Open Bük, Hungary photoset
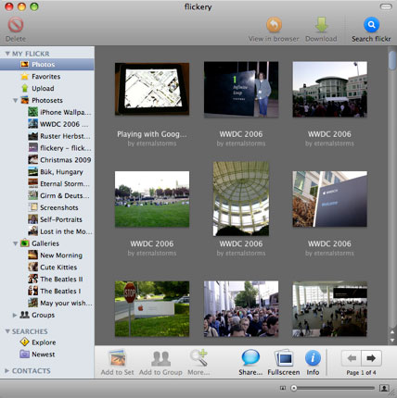 coord(47,172)
